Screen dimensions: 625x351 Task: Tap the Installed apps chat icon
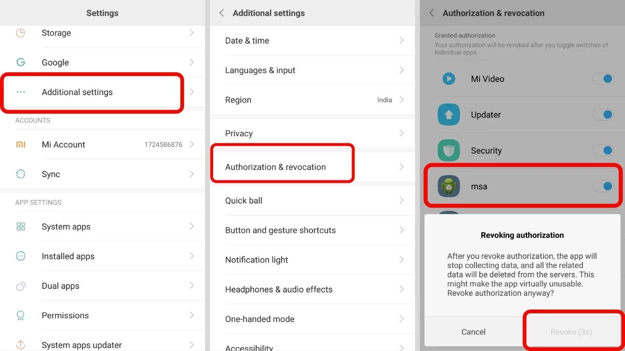pos(21,256)
